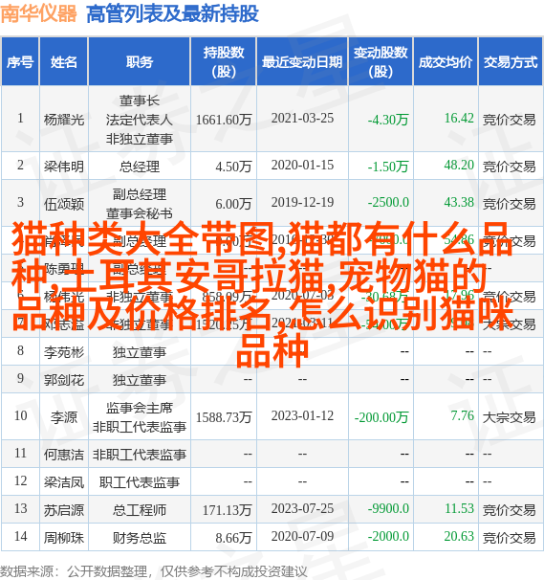The width and height of the screenshot is (544, 580).
Task: Click the change value -9900.0
Action: (388, 509)
